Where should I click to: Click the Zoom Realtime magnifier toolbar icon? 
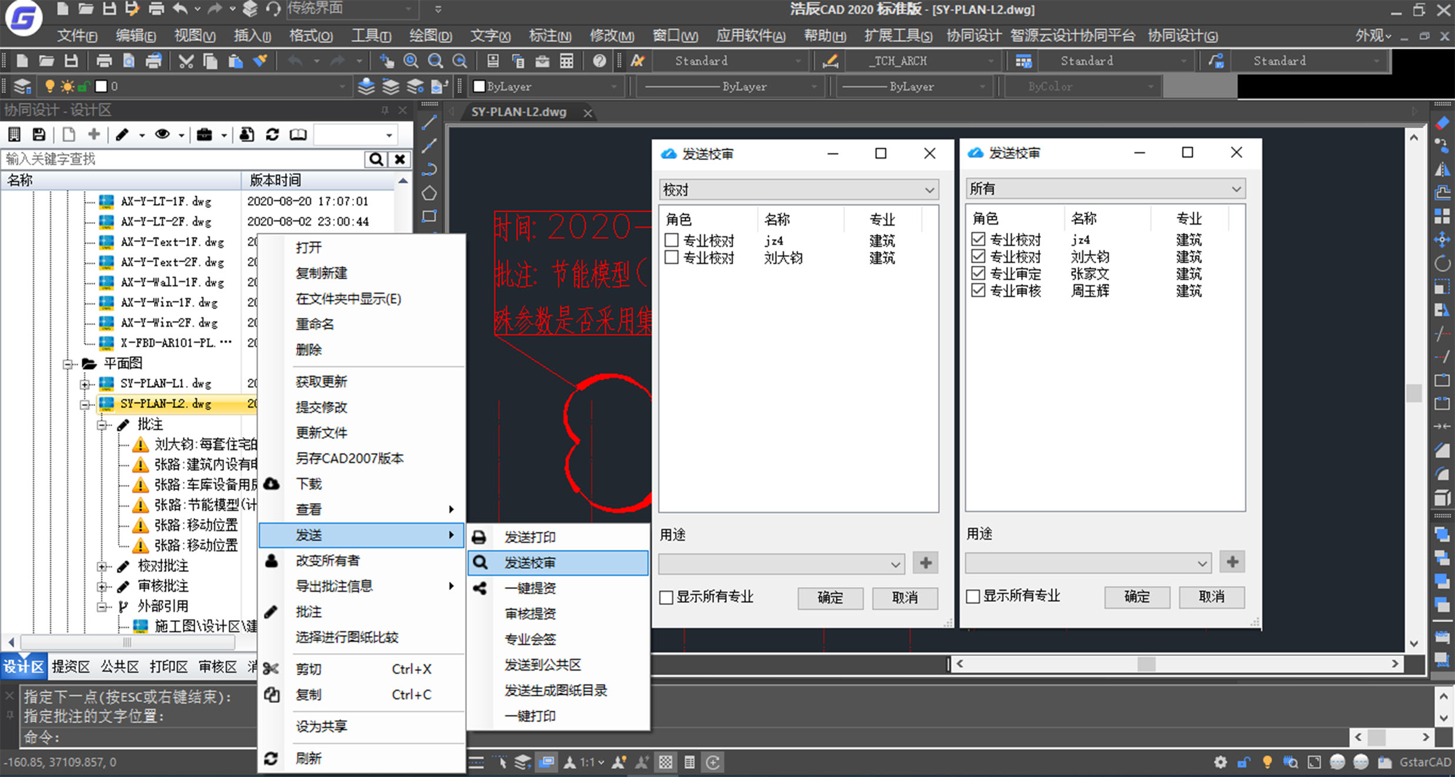[411, 61]
